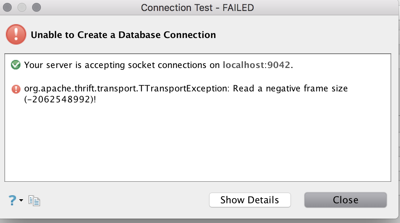Click the small red exception error icon

[16, 89]
